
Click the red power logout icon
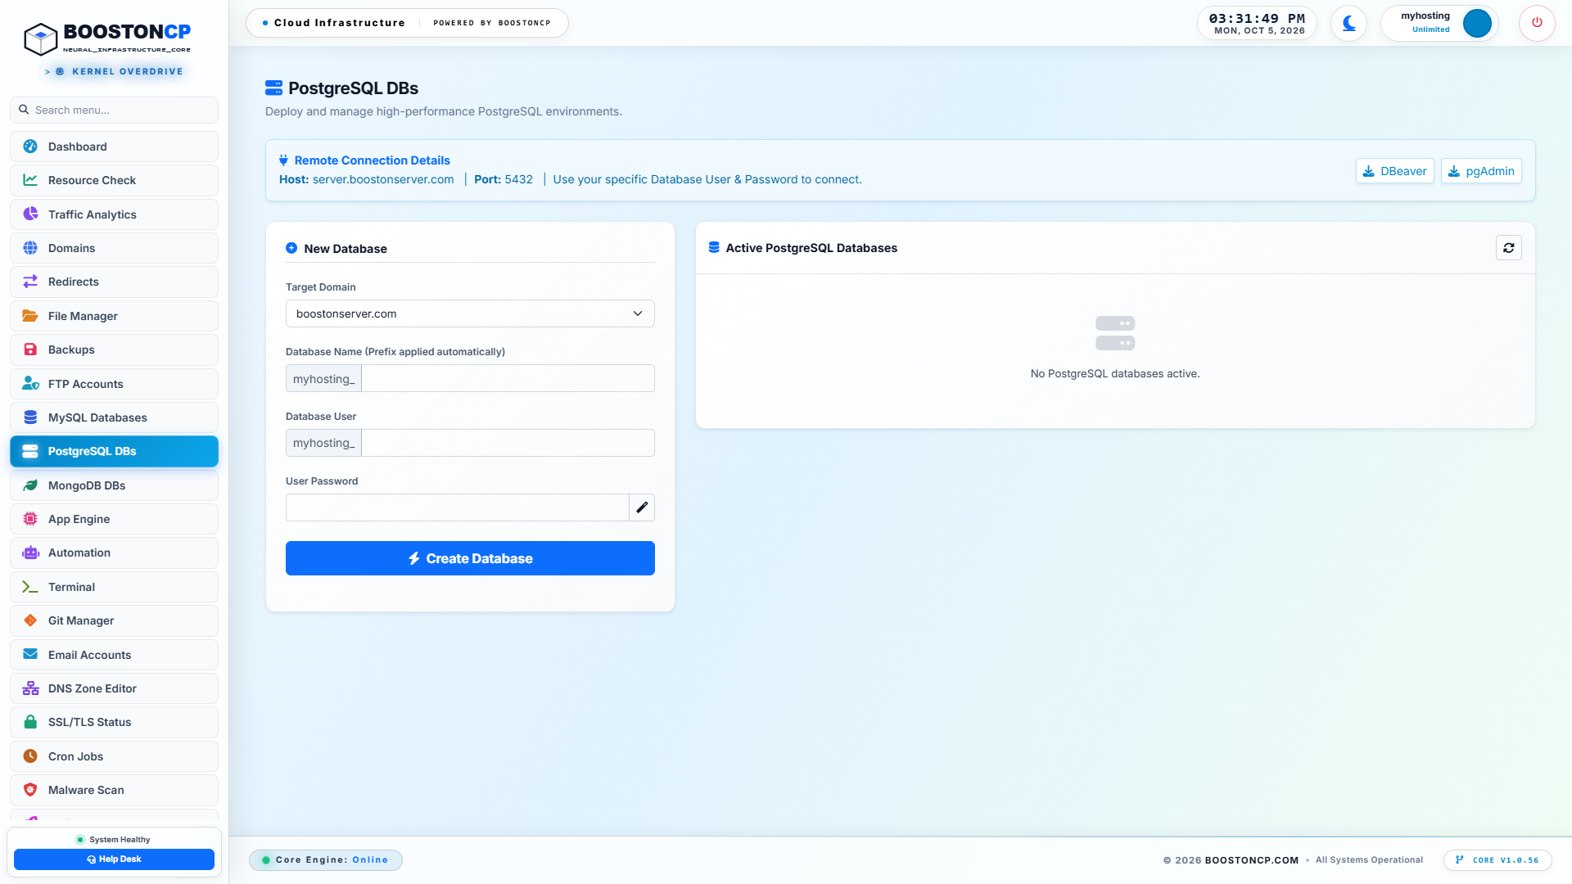pos(1537,23)
